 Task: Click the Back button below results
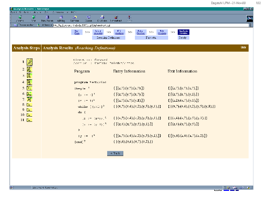coord(115,154)
